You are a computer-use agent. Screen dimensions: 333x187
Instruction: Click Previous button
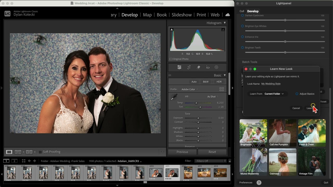182,152
